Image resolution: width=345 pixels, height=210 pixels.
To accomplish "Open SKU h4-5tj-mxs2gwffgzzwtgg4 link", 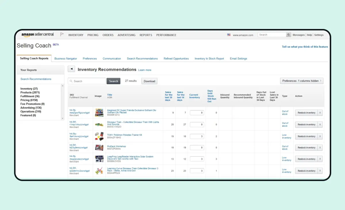I will pyautogui.click(x=80, y=111).
